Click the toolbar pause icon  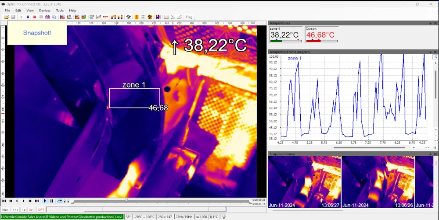tap(28, 17)
